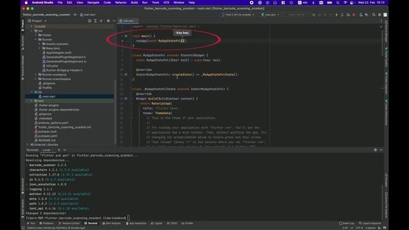Open Flutter Outline on right strip
Viewport: 409px width, 230px height.
386,57
